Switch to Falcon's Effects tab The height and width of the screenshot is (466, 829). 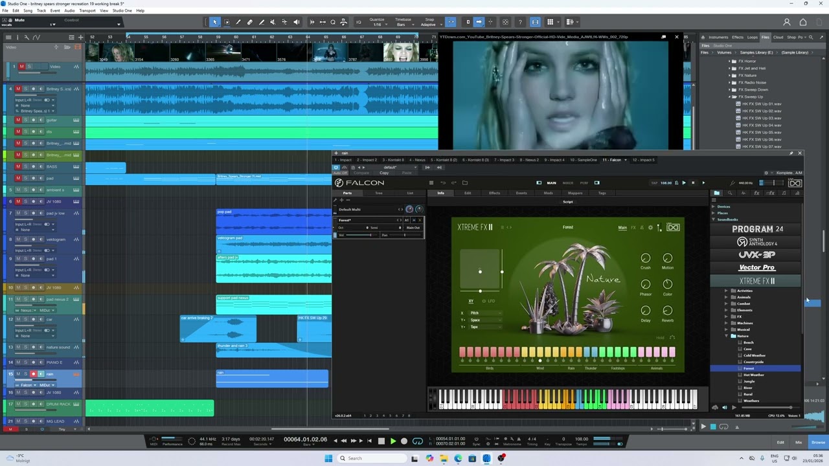click(494, 193)
